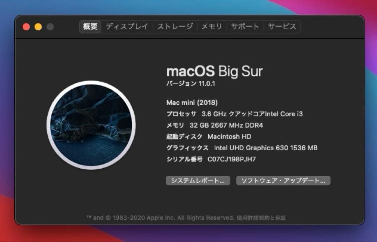The height and width of the screenshot is (242, 377).
Task: Click the macOS Big Sur title text
Action: tap(215, 71)
